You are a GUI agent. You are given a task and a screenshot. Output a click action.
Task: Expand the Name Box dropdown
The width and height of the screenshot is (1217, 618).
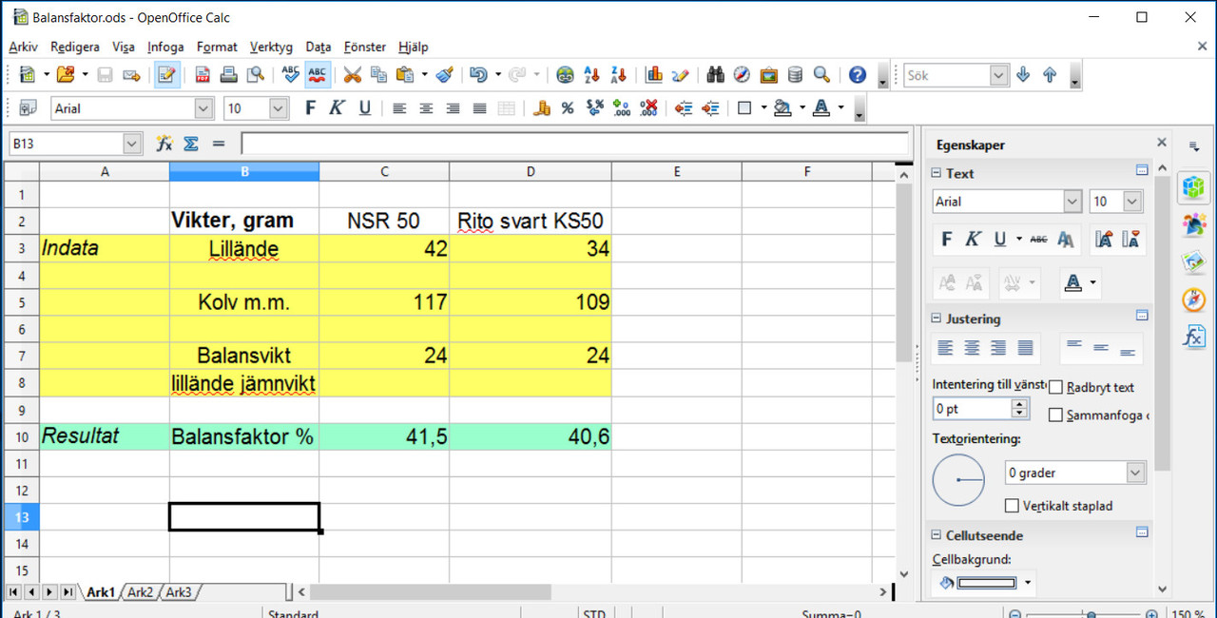click(x=132, y=144)
